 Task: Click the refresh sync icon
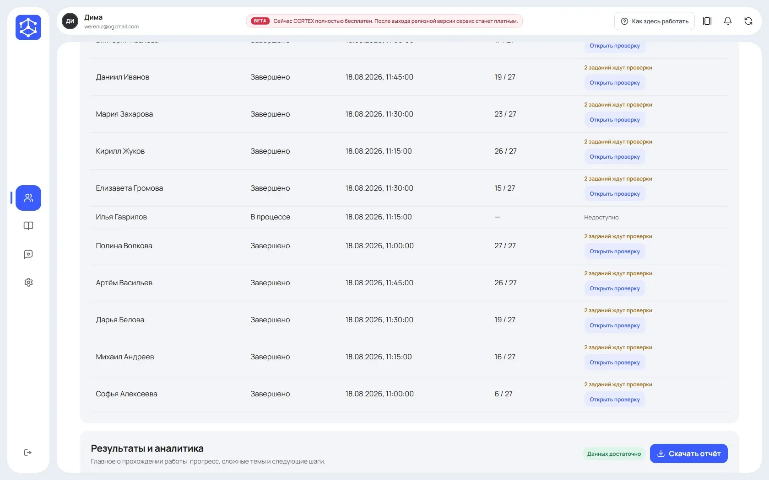click(x=748, y=21)
